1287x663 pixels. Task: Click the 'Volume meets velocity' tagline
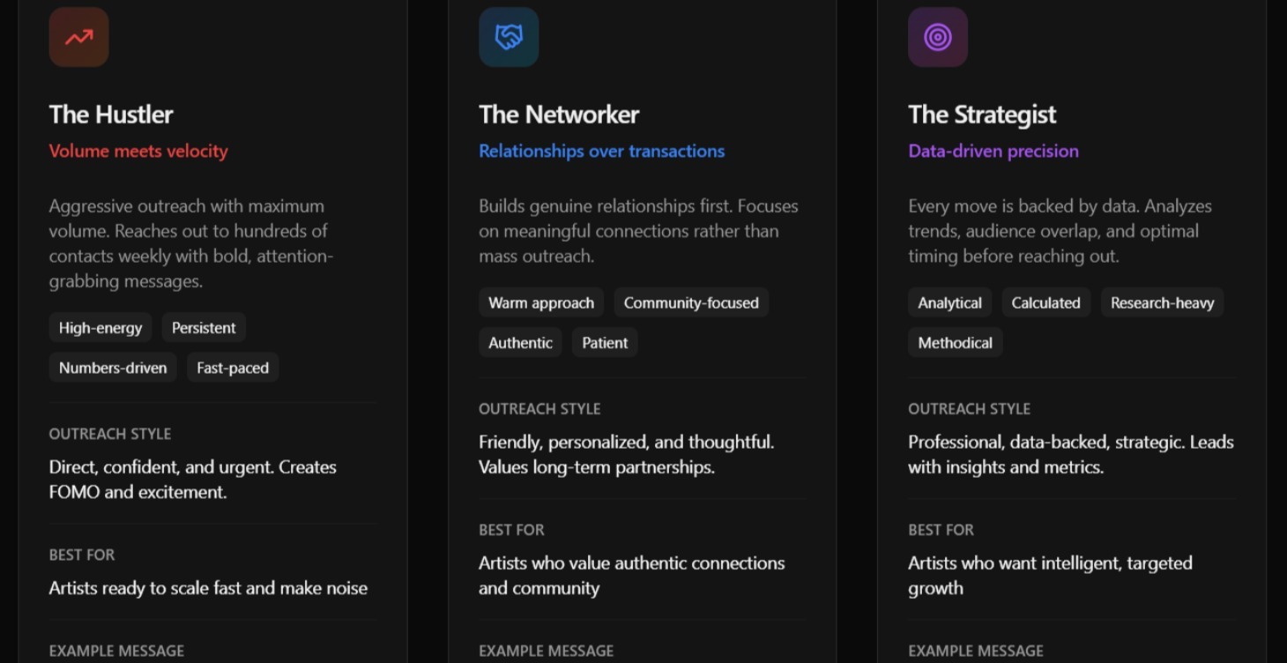pyautogui.click(x=138, y=151)
